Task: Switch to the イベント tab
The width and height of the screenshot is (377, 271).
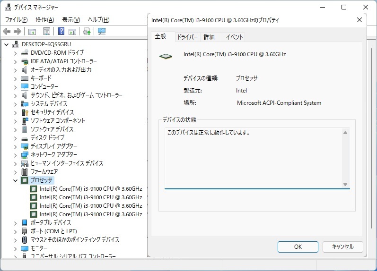Action: pyautogui.click(x=235, y=37)
